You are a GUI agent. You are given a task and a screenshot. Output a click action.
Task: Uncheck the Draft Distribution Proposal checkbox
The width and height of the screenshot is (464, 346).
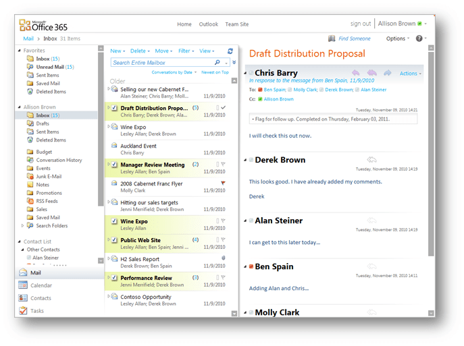(x=114, y=108)
